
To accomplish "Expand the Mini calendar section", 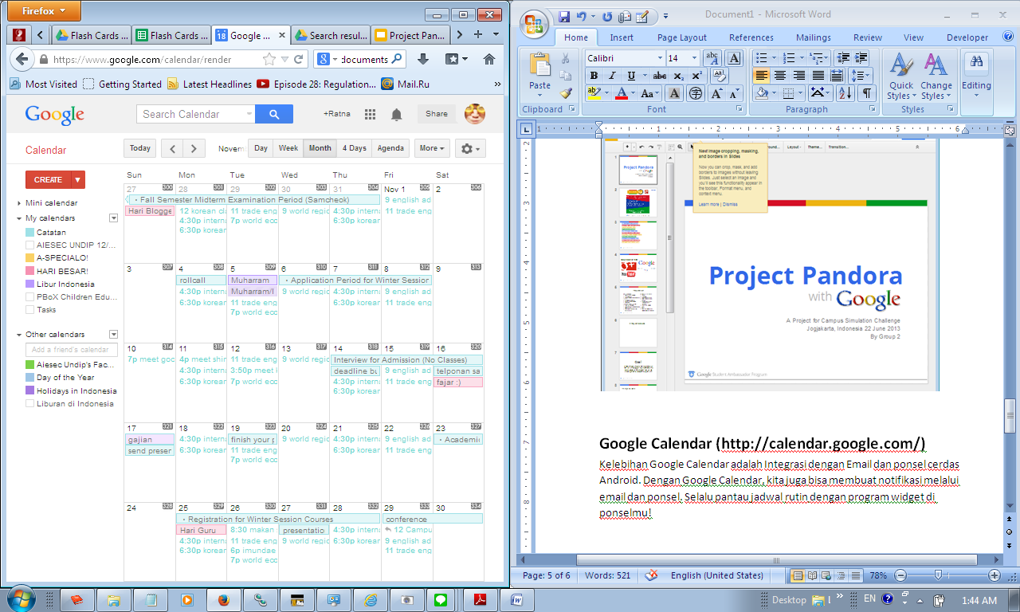I will (x=19, y=203).
